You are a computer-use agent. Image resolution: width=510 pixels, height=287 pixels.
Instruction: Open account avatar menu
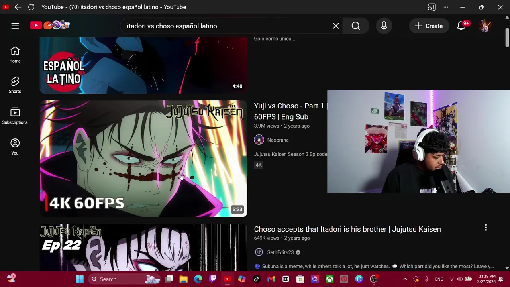(484, 26)
